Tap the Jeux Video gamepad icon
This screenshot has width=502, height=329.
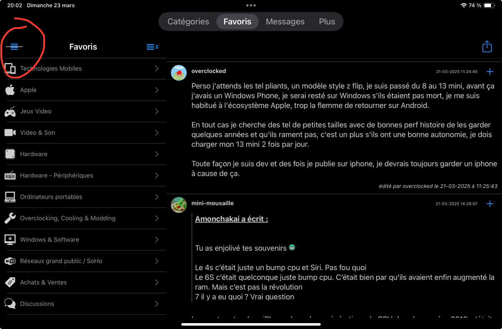point(10,111)
